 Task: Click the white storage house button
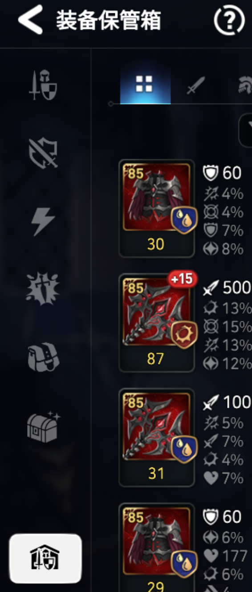coord(45,559)
